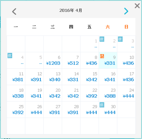
Task: Click the holiday badge on April 2
Action: click(x=102, y=39)
